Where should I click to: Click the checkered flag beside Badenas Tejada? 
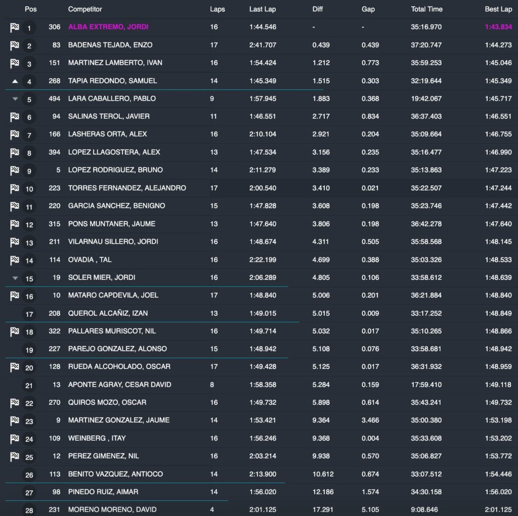15,46
